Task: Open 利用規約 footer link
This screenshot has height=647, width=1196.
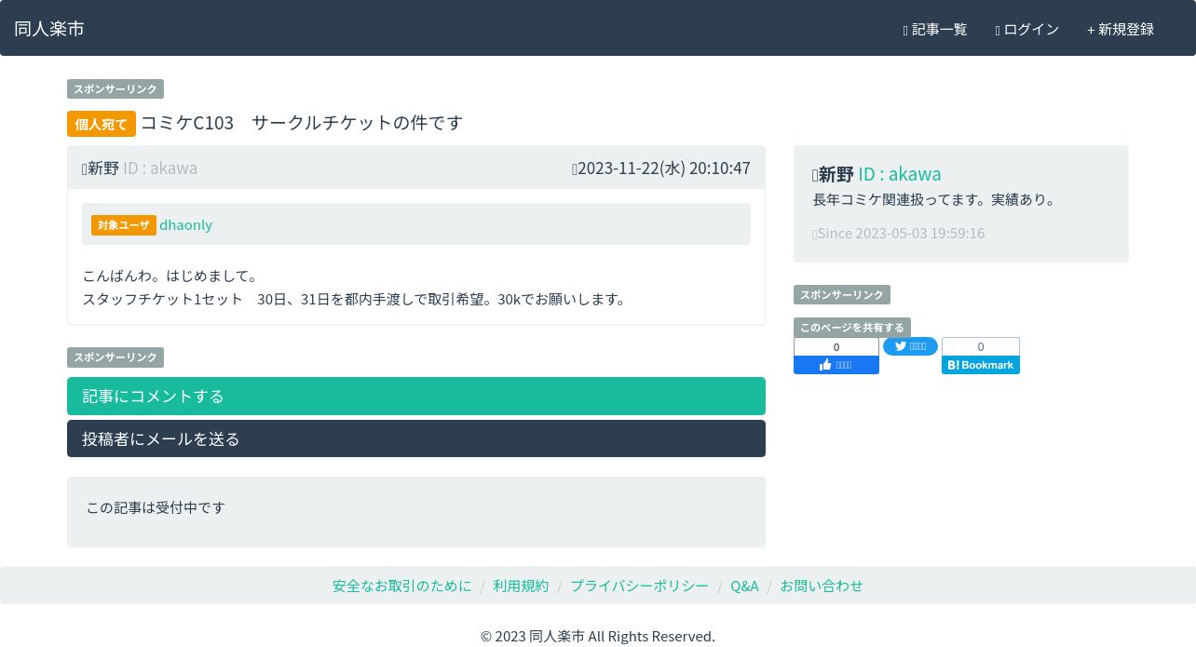Action: pyautogui.click(x=521, y=586)
